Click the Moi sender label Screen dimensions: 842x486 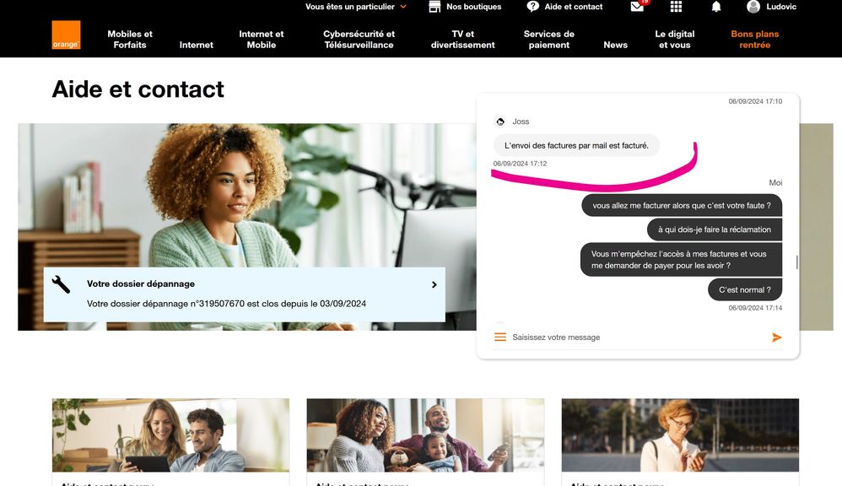[775, 183]
